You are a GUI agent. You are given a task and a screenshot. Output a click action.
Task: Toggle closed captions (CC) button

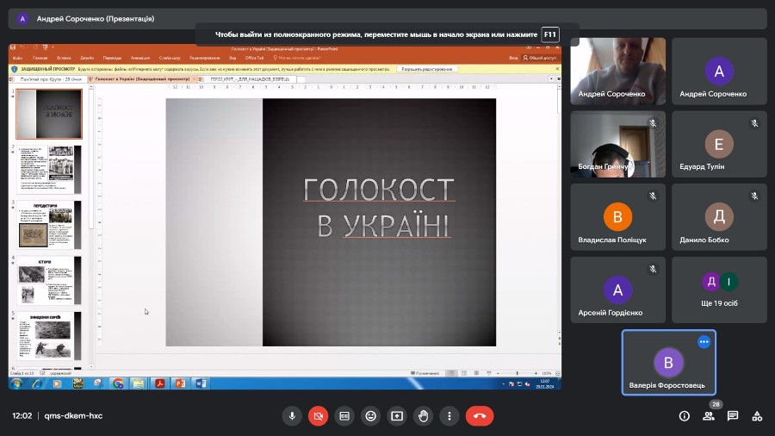click(x=344, y=415)
